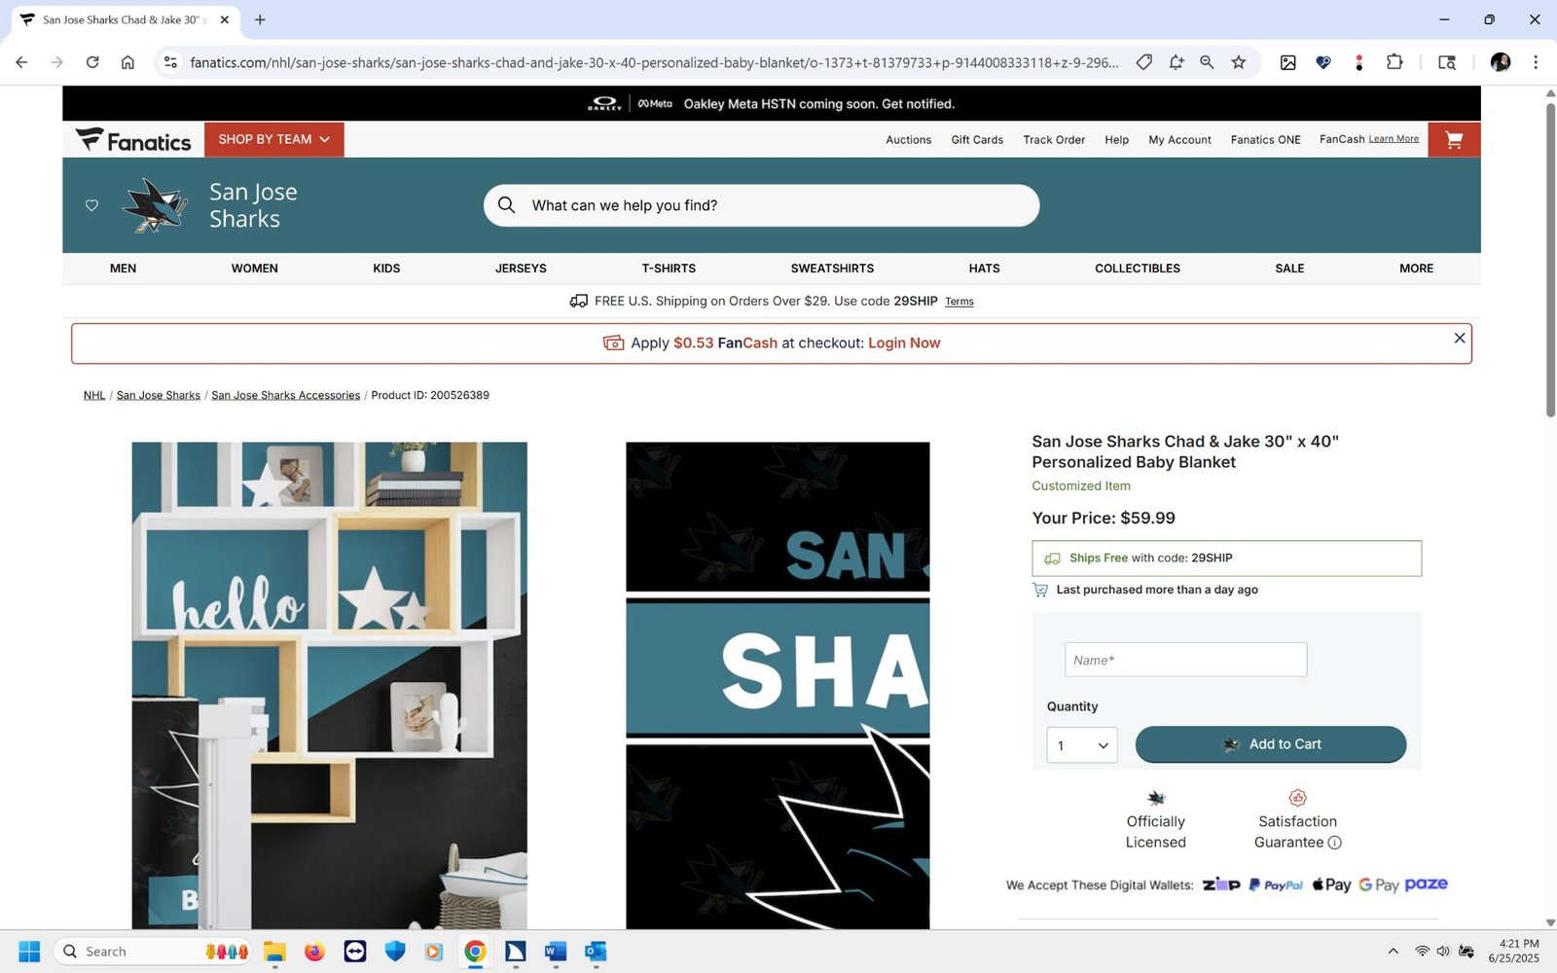This screenshot has height=973, width=1557.
Task: Open the MEN category
Action: [x=123, y=269]
